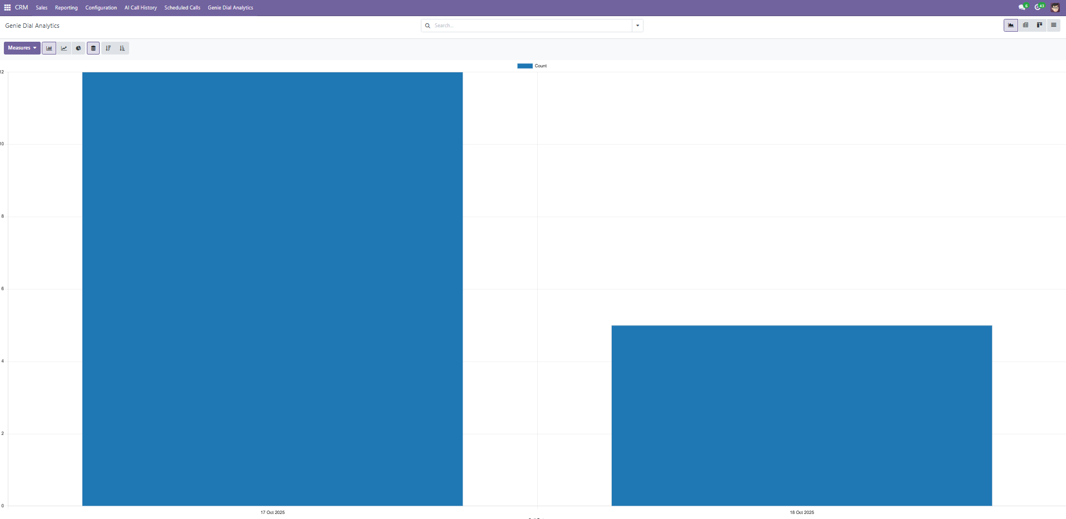The height and width of the screenshot is (519, 1066).
Task: Expand the search filter options dropdown
Action: pos(637,26)
